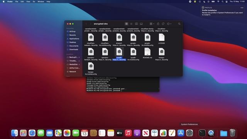
Task: Select the README.md file
Action: [147, 53]
